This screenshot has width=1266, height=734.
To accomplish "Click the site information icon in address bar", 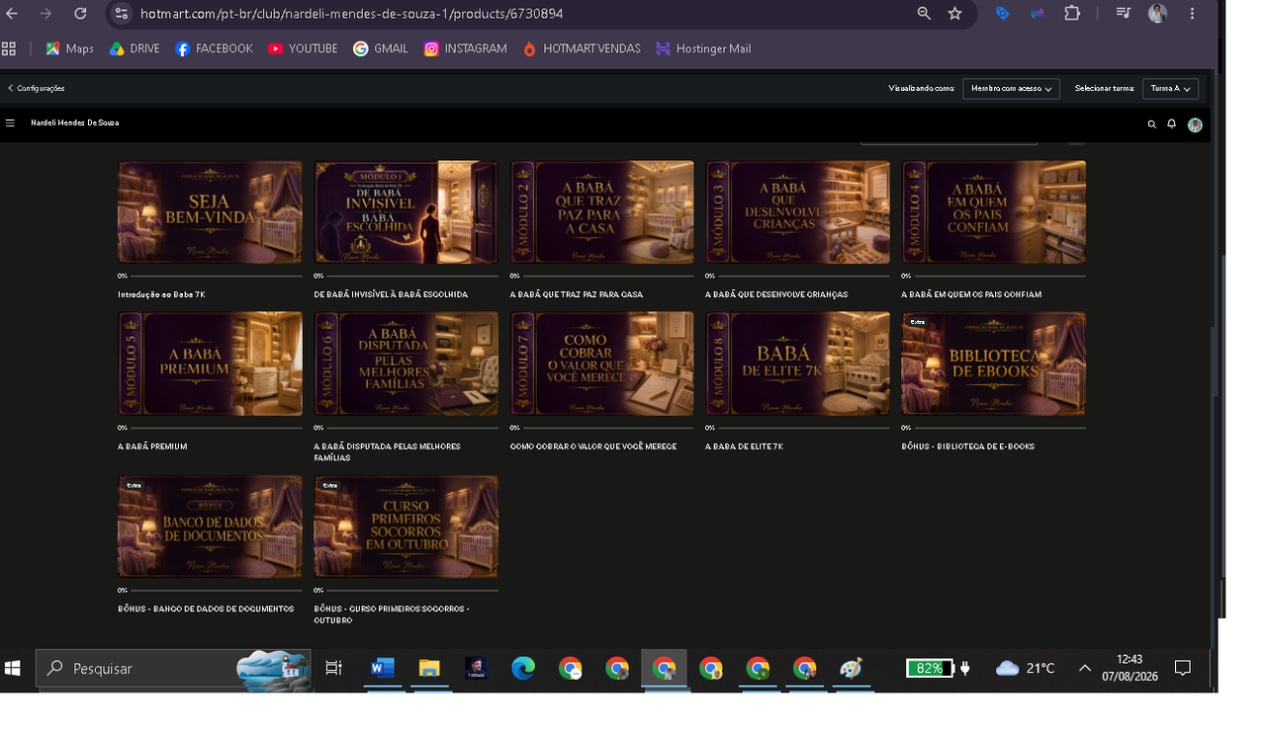I will pyautogui.click(x=121, y=14).
